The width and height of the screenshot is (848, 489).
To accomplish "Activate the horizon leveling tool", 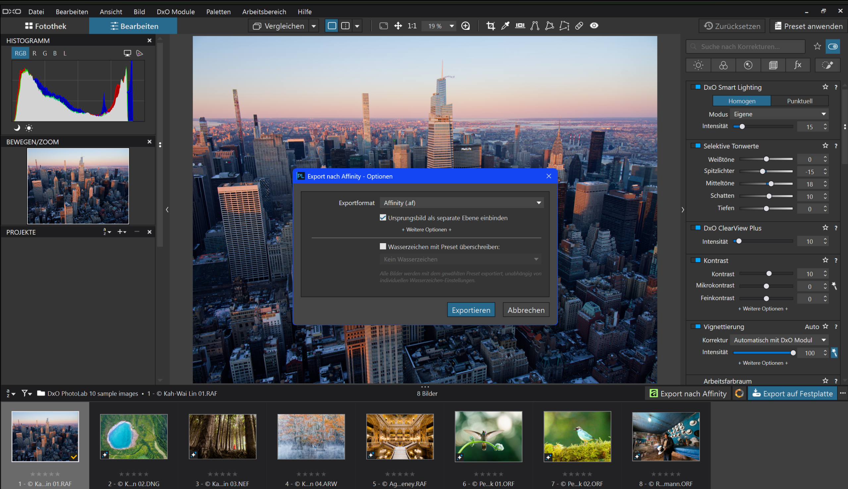I will 520,26.
